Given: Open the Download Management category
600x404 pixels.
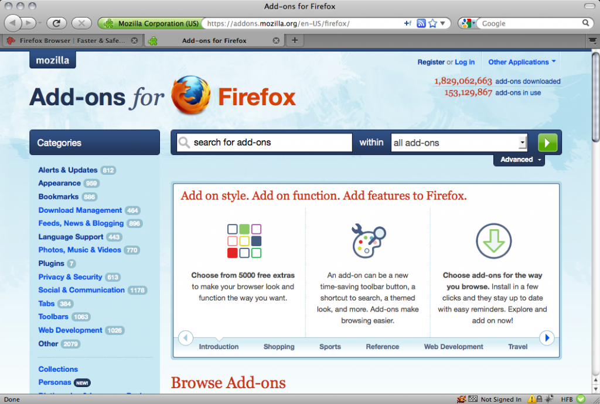Looking at the screenshot, I should (80, 210).
